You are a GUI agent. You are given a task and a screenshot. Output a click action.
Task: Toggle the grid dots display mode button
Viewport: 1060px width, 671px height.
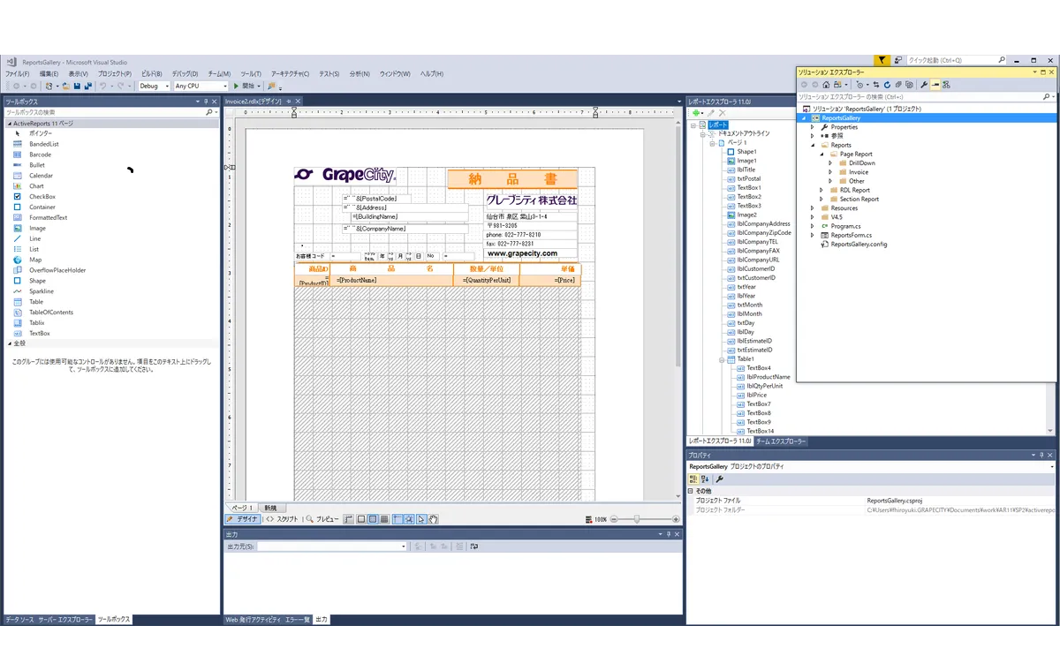point(373,519)
